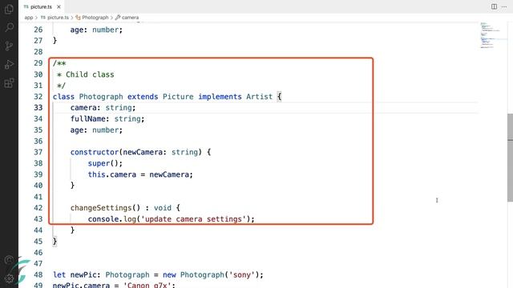Click the minimap code overview
513x288 pixels.
[x=490, y=35]
